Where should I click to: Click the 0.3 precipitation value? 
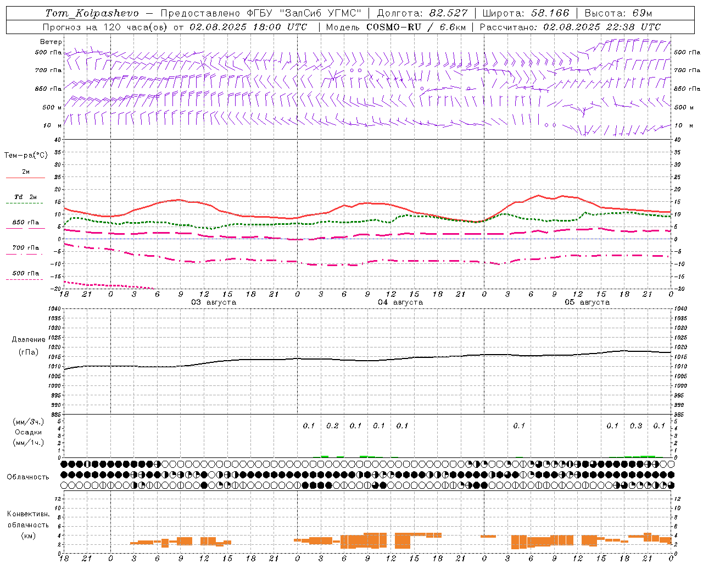point(636,426)
